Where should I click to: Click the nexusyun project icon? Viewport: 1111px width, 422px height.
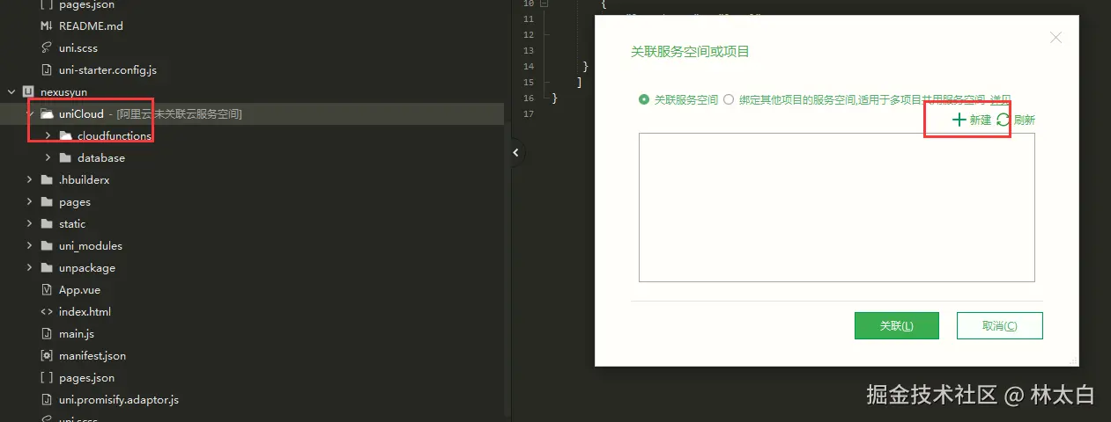coord(28,91)
